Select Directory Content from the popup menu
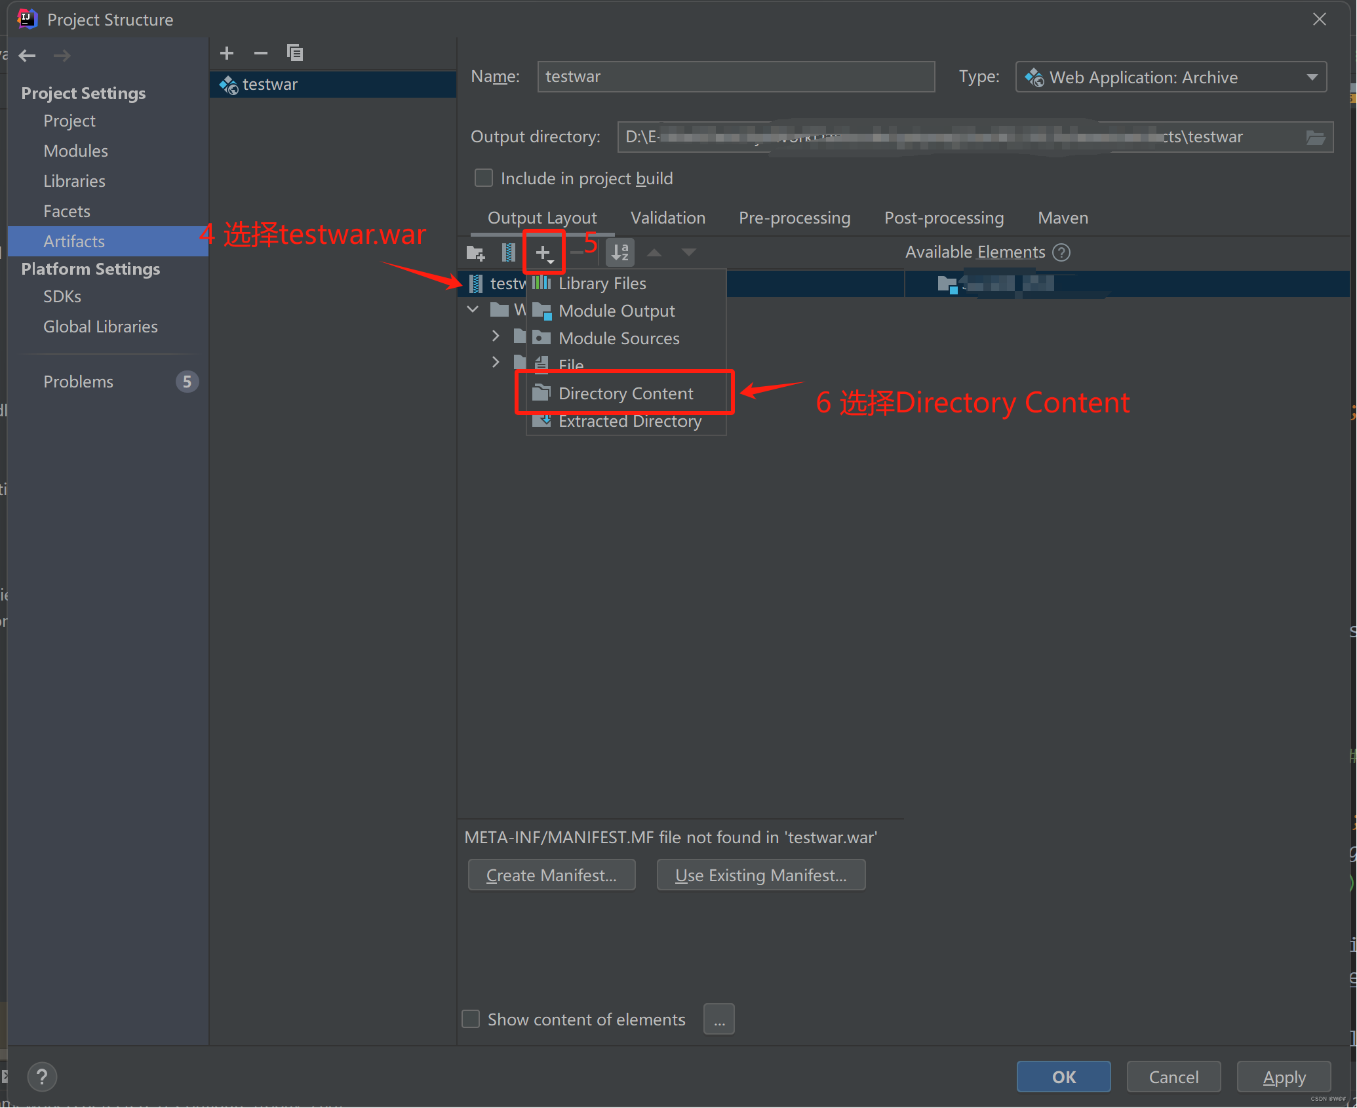Image resolution: width=1357 pixels, height=1108 pixels. 625,393
